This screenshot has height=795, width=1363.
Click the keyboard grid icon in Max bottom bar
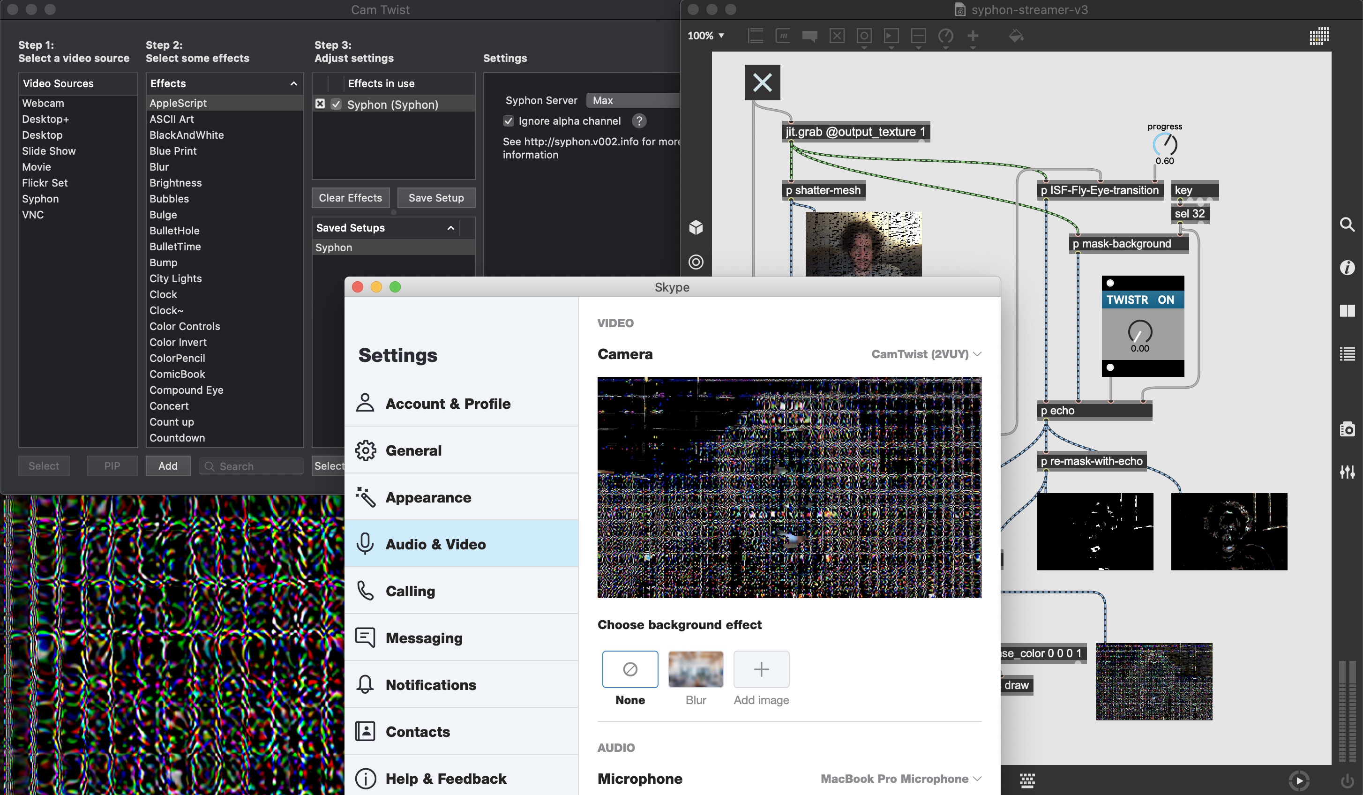click(1027, 780)
